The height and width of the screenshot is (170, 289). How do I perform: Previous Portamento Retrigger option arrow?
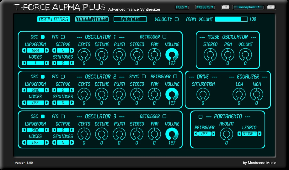coord(196,134)
